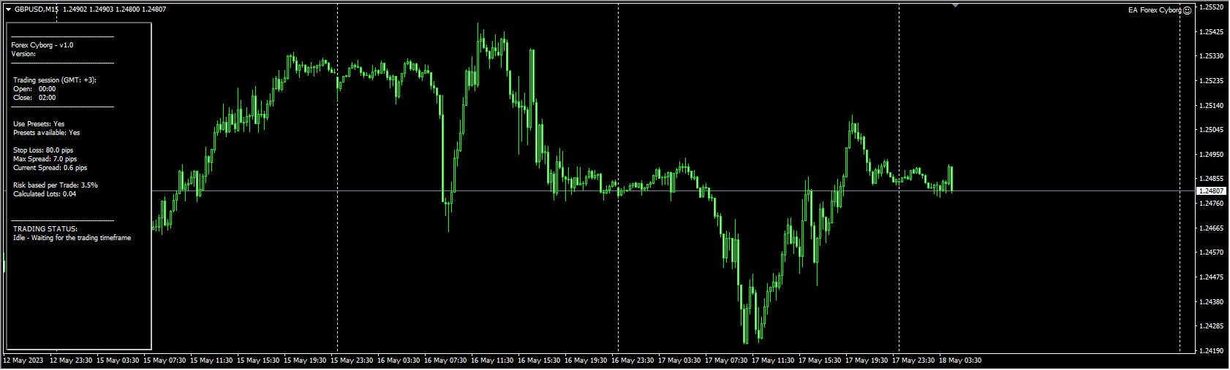Viewport: 1230px width, 370px height.
Task: Click price scale value 1.24190
Action: (1212, 351)
